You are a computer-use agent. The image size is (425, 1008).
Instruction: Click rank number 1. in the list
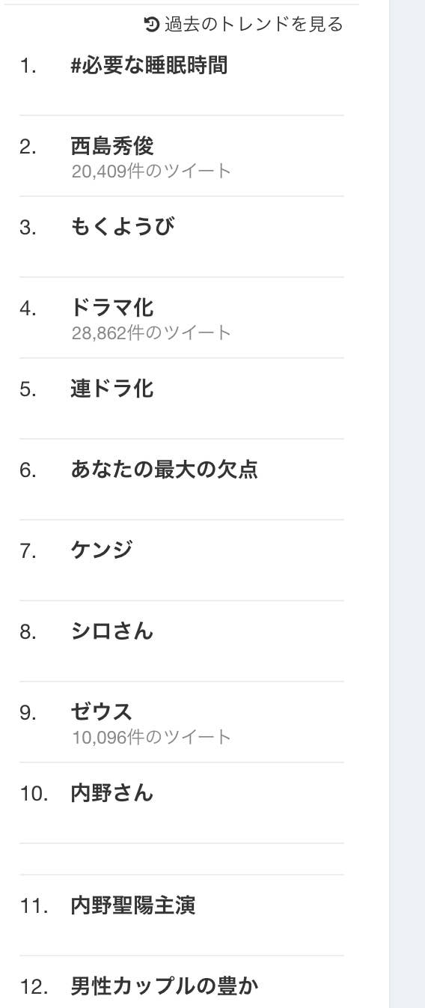pos(28,66)
